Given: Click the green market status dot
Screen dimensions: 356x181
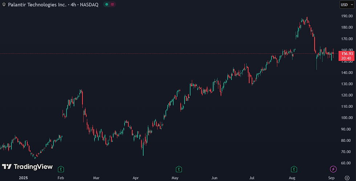Looking at the screenshot, I should pyautogui.click(x=106, y=4).
